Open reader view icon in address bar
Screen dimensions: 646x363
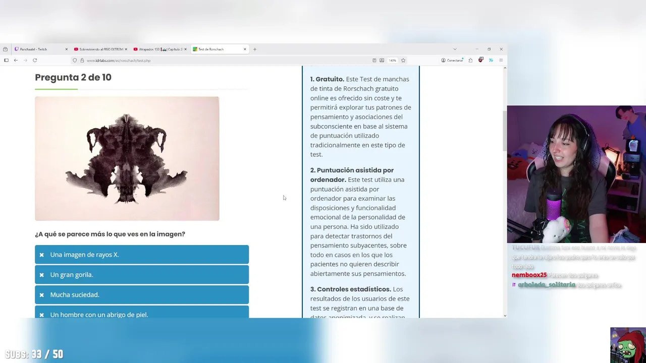[374, 60]
